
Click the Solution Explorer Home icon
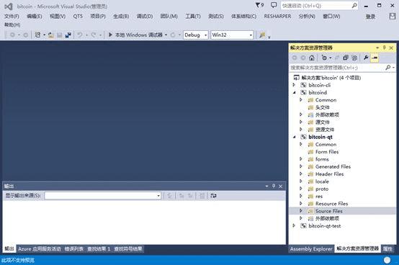[312, 58]
